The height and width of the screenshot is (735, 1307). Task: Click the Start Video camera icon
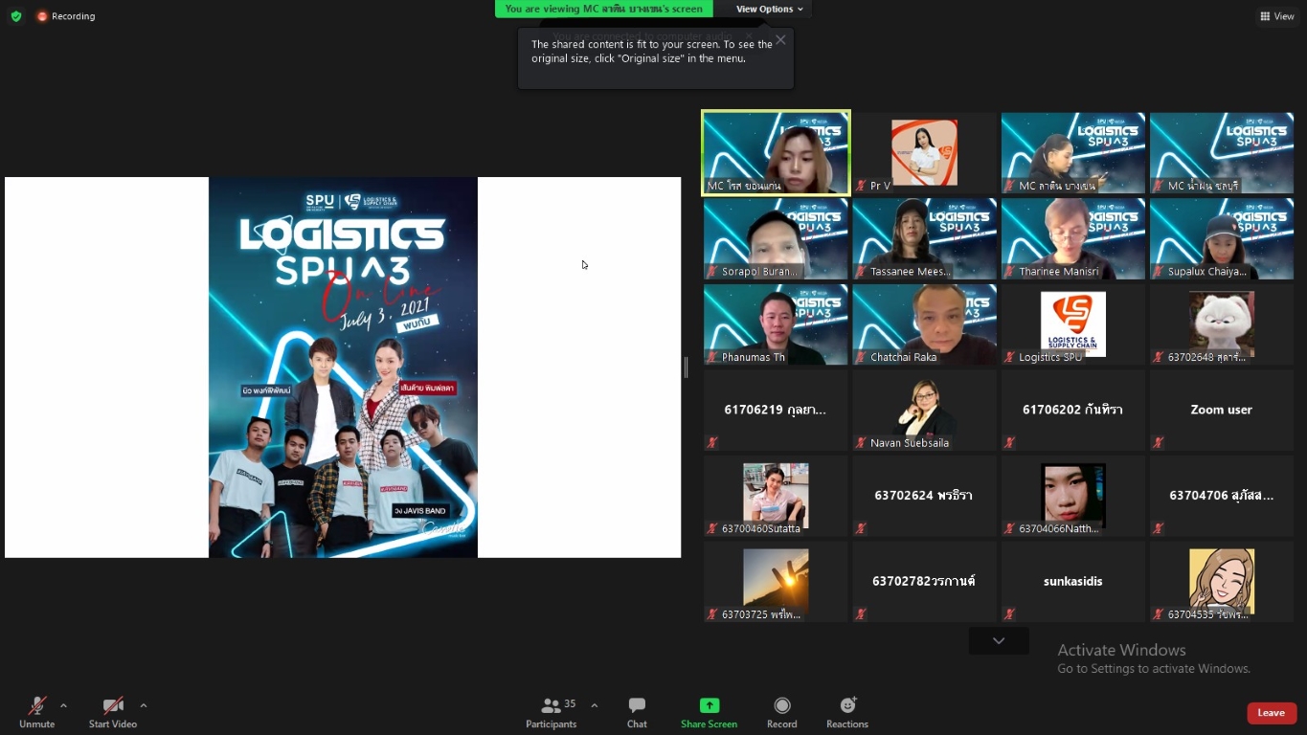click(x=113, y=705)
